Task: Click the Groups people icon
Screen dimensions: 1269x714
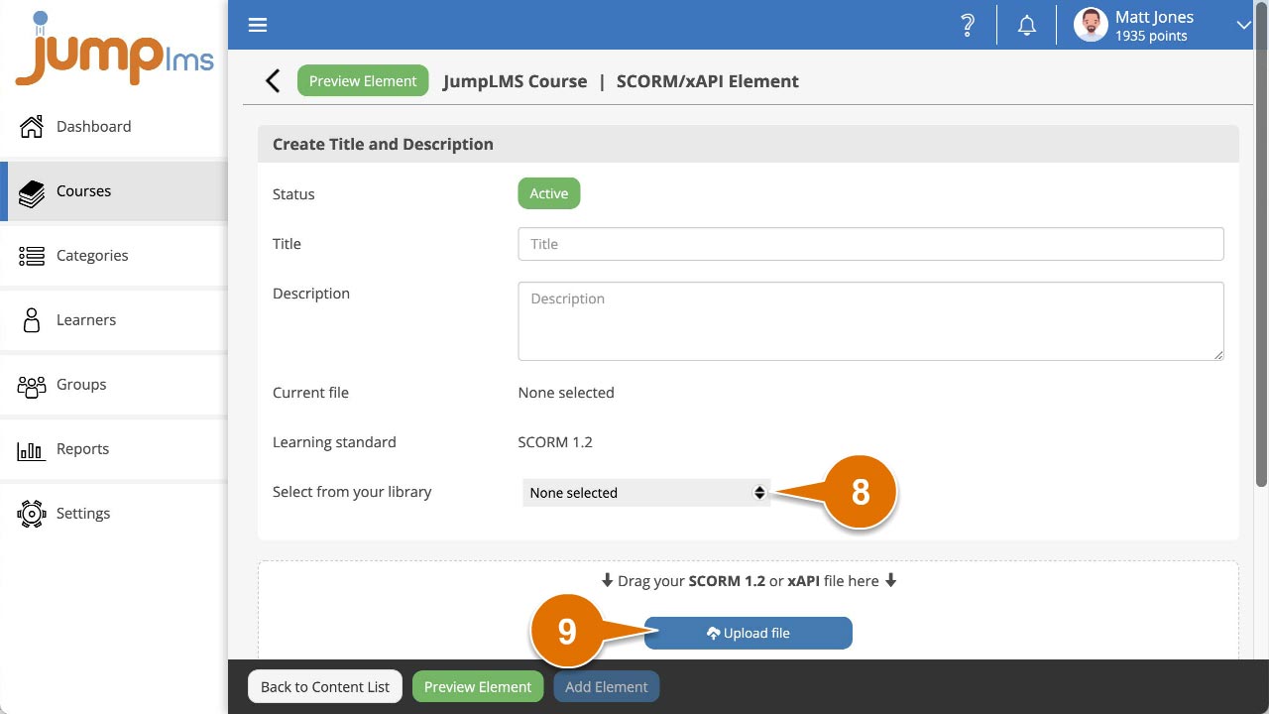Action: pyautogui.click(x=32, y=385)
